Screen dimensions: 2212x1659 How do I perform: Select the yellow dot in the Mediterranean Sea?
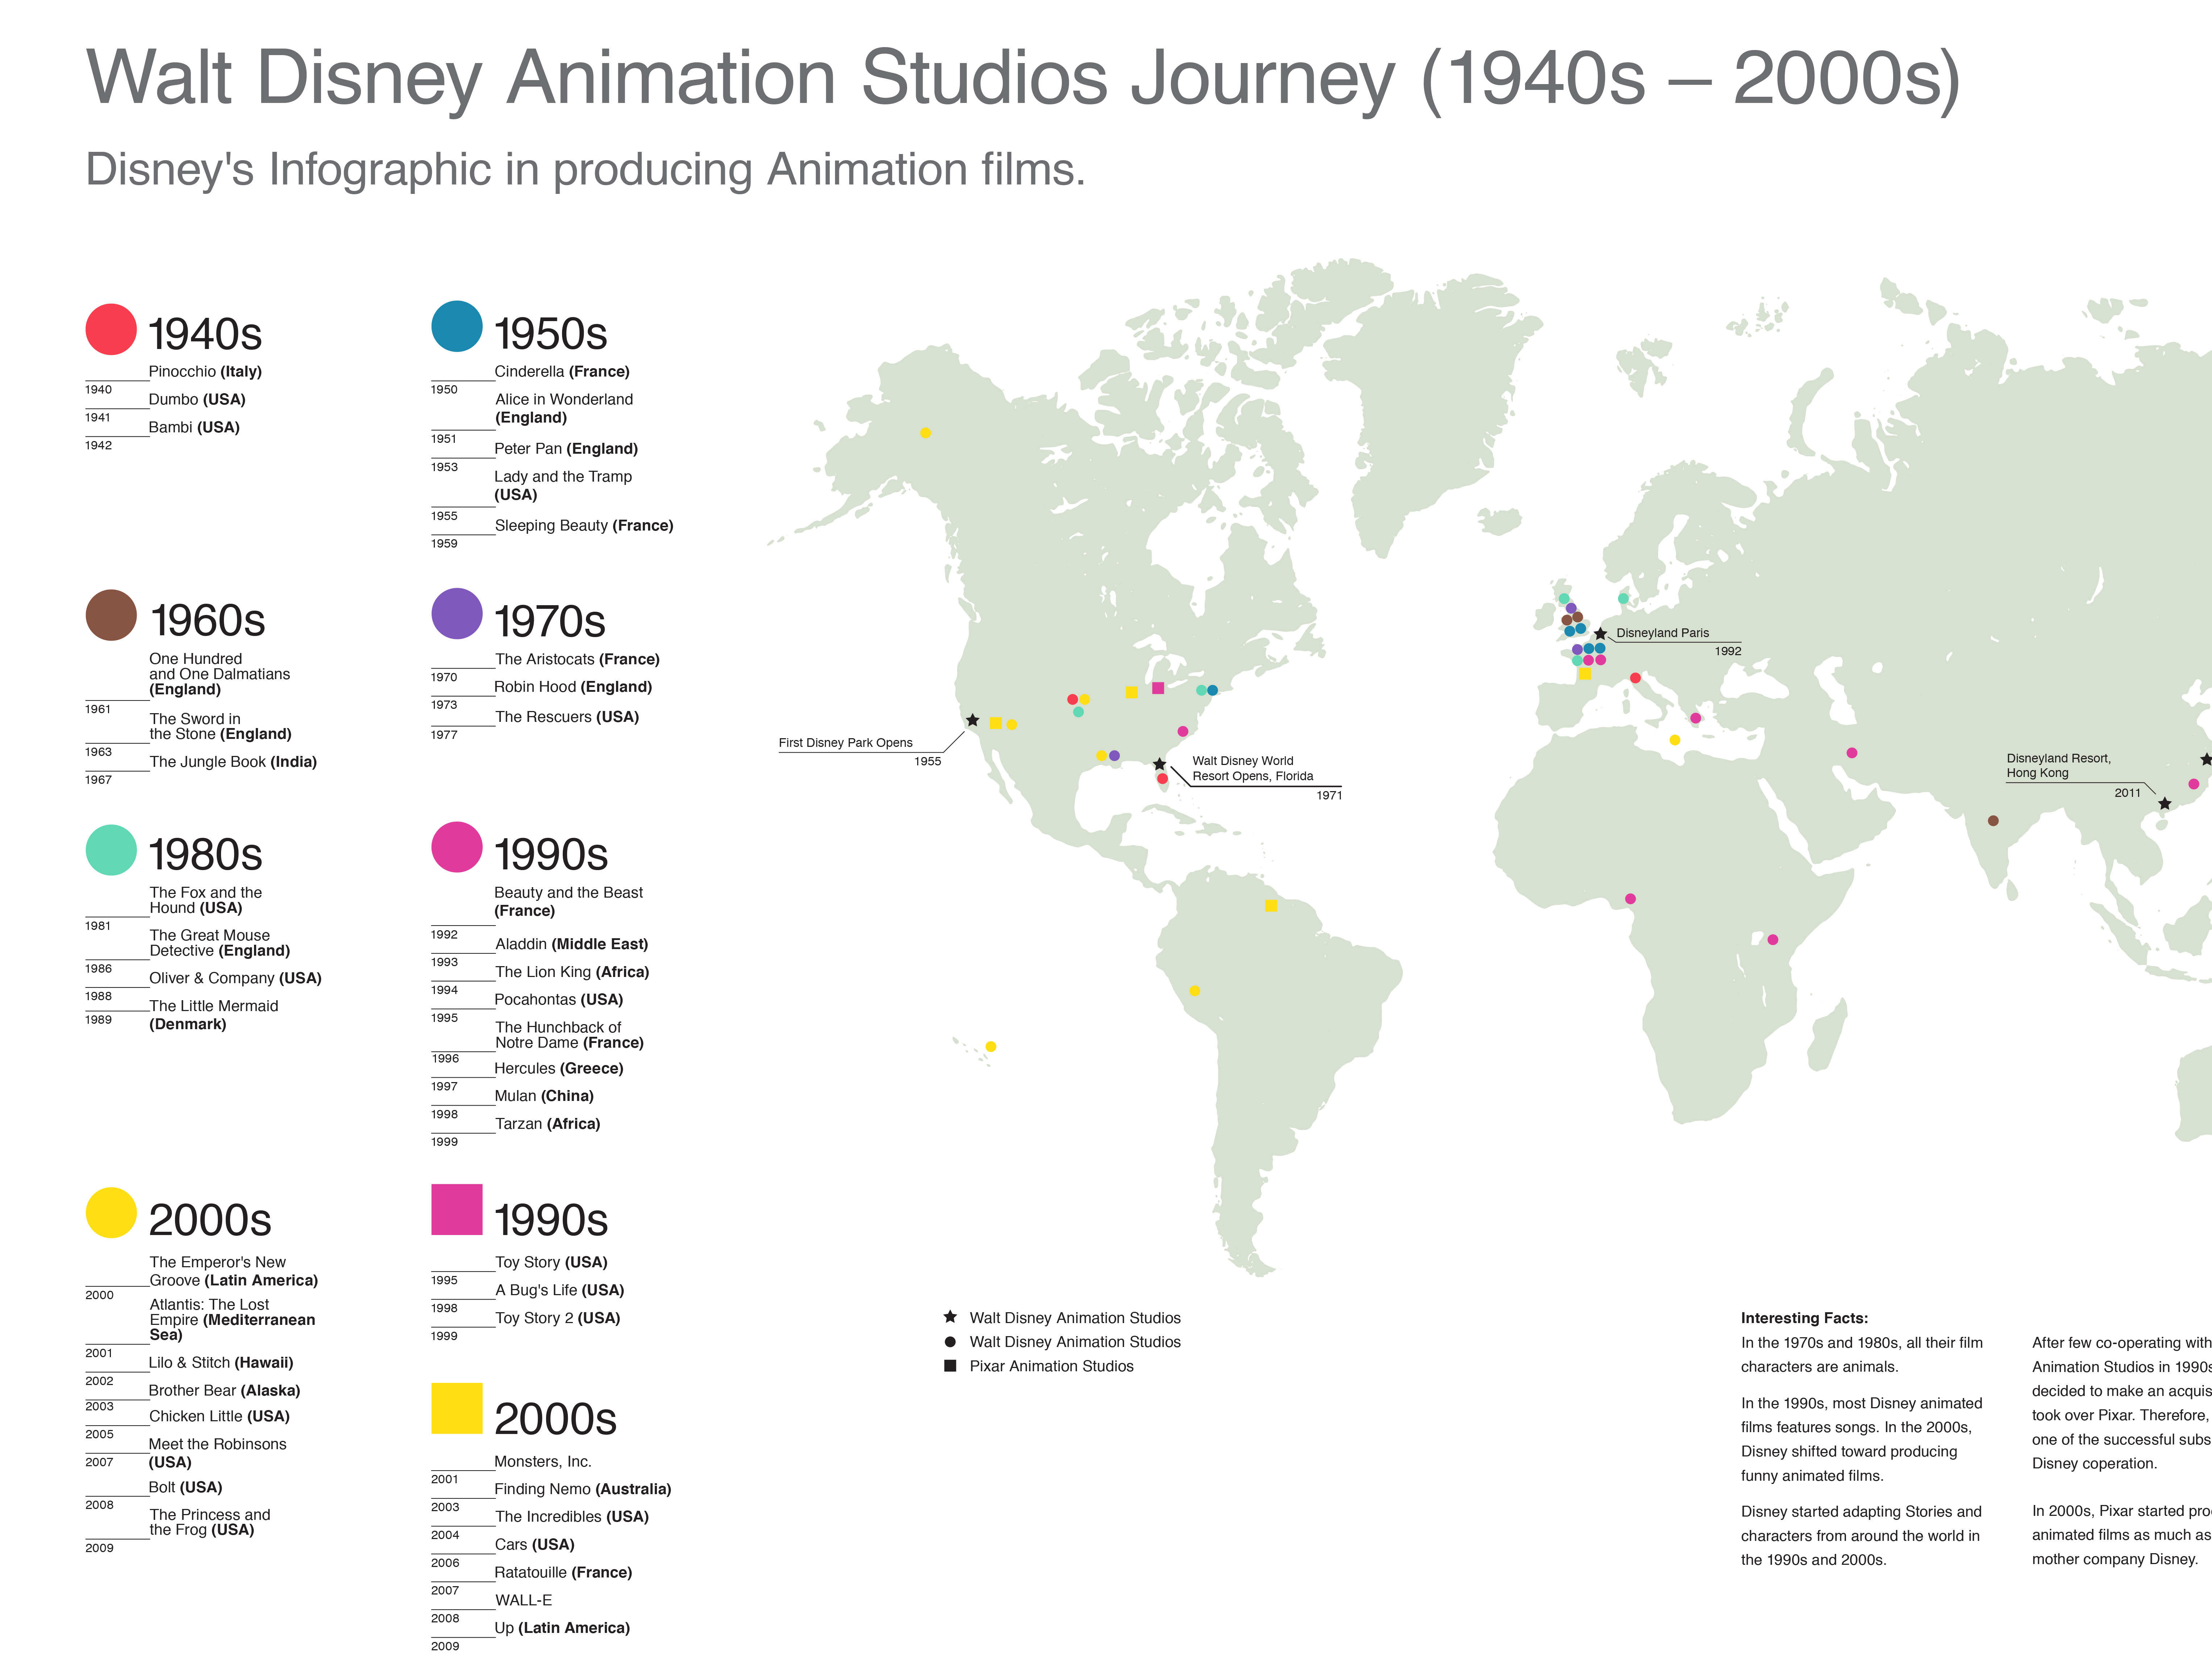pyautogui.click(x=1675, y=740)
